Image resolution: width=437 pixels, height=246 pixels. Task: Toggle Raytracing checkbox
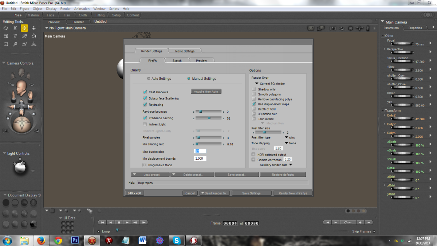click(x=145, y=105)
